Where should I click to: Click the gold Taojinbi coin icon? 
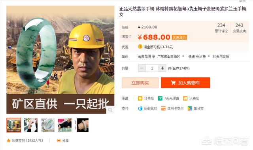140,47
